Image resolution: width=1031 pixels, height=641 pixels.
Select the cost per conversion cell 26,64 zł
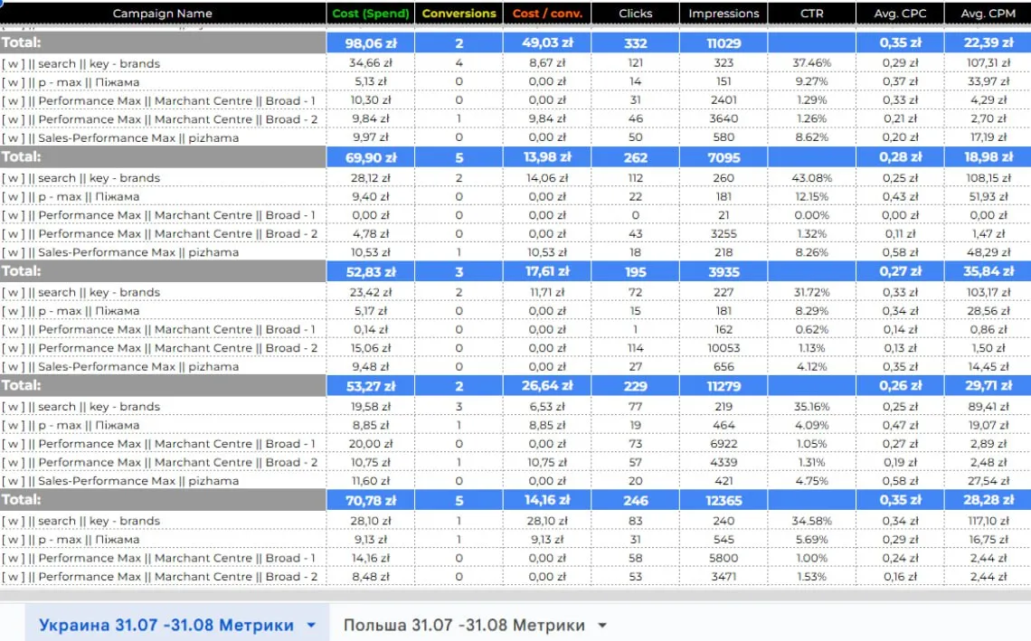547,386
